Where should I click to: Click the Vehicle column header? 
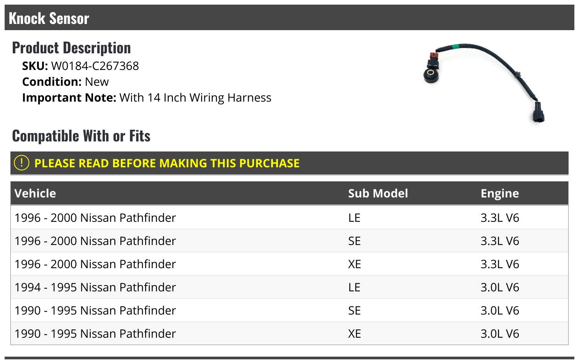pyautogui.click(x=35, y=193)
